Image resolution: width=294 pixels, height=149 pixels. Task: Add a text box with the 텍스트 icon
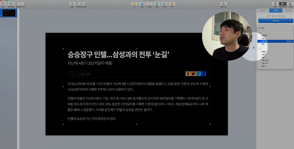pyautogui.click(x=149, y=4)
